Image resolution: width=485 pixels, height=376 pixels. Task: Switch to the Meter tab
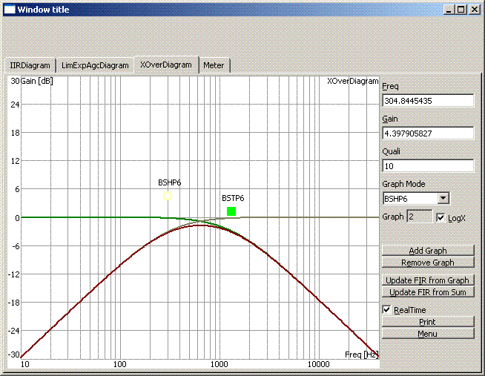pos(214,65)
